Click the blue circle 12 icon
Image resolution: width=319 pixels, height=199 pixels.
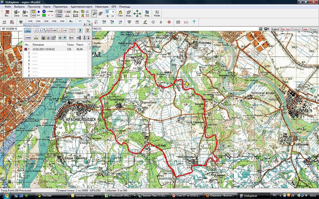point(44,12)
